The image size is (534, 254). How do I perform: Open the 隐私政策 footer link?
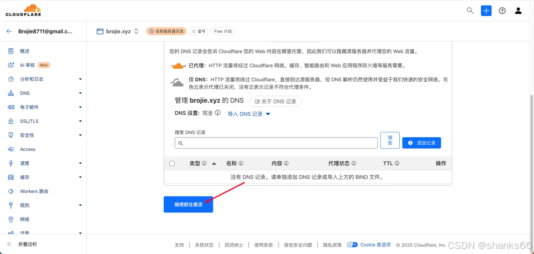(x=333, y=245)
